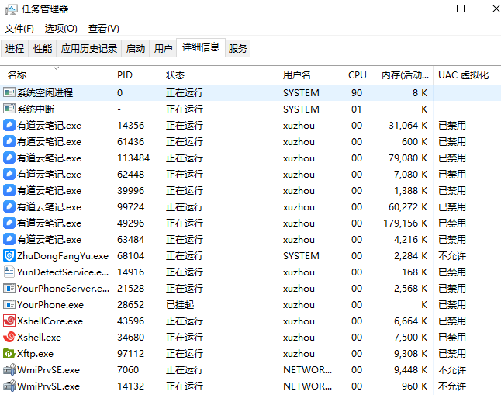The image size is (501, 395).
Task: Sort by the 名称 column header
Action: coord(56,74)
